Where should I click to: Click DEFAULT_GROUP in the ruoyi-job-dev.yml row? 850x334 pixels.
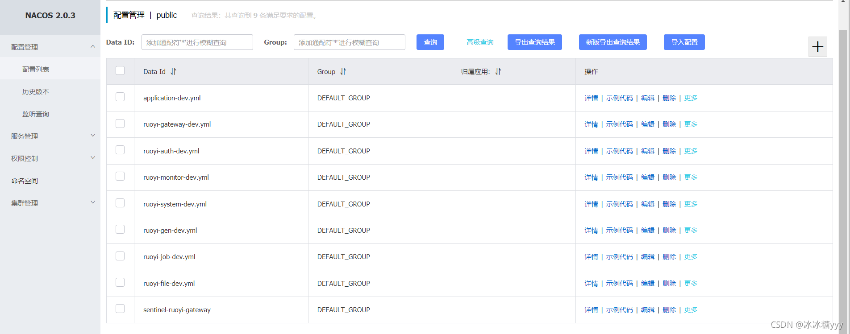pyautogui.click(x=344, y=257)
